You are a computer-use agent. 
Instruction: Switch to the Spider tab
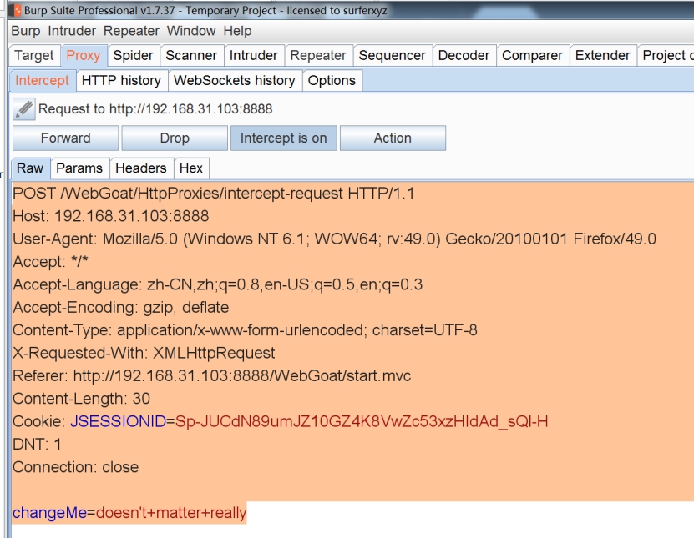click(x=133, y=55)
